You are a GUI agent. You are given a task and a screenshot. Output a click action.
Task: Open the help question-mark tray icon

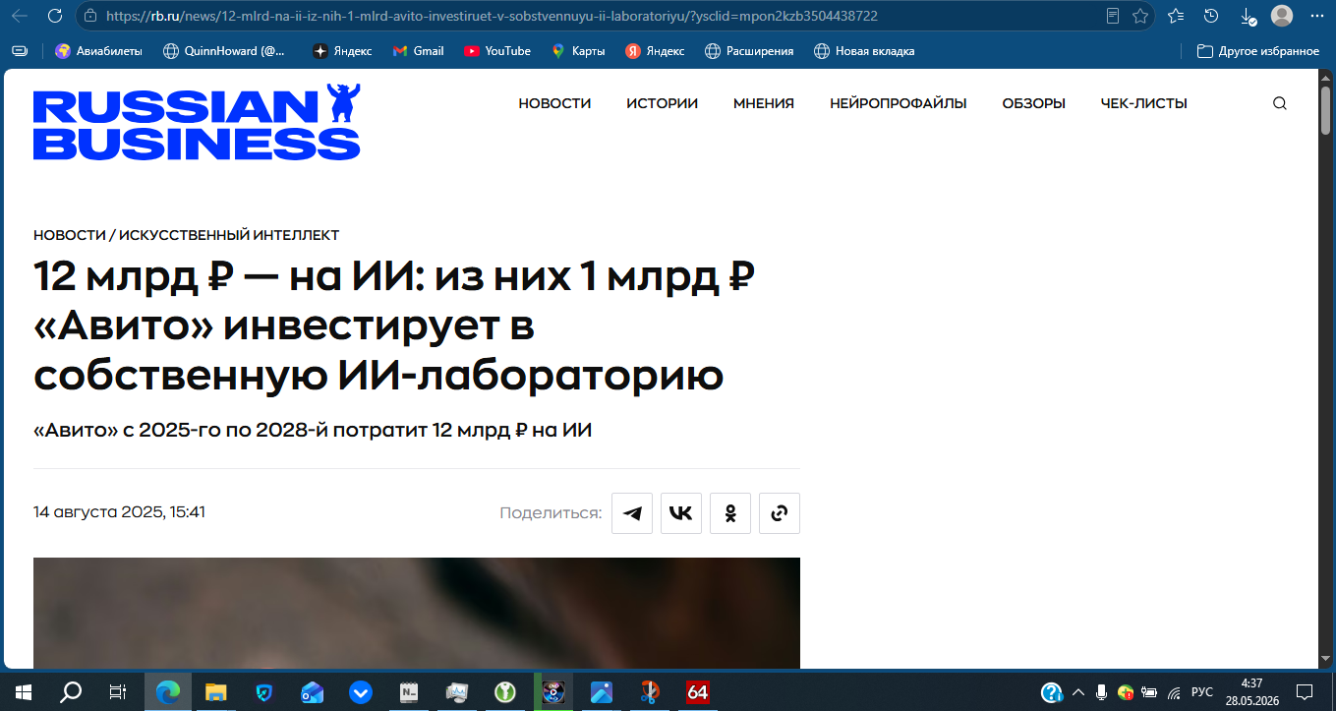click(1052, 691)
